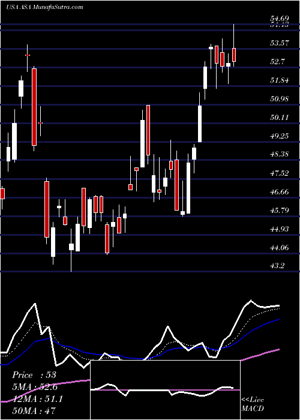Image resolution: width=300 pixels, height=420 pixels.
Task: Select the 45.79 price axis label
Action: [280, 210]
